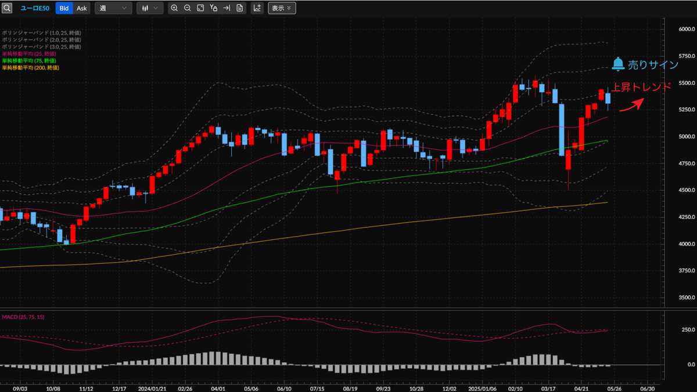Click the ユーロE50 symbol name
Image resolution: width=697 pixels, height=392 pixels.
click(35, 8)
